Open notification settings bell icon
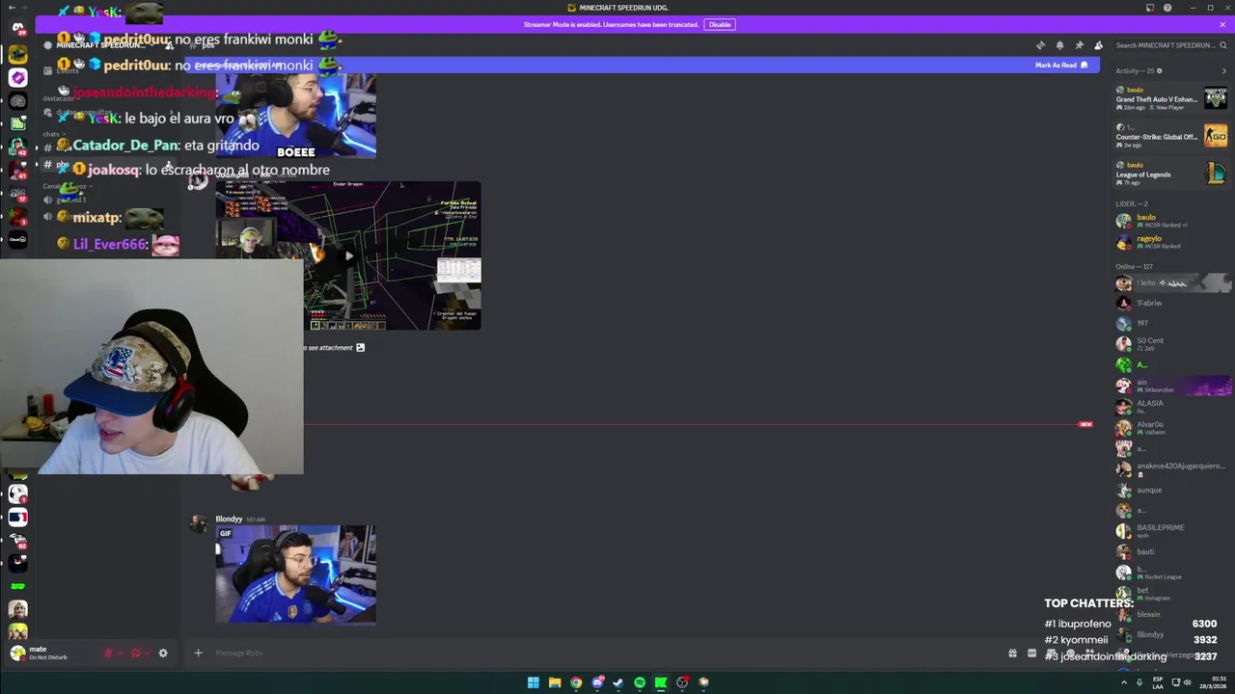The height and width of the screenshot is (694, 1235). point(1059,45)
